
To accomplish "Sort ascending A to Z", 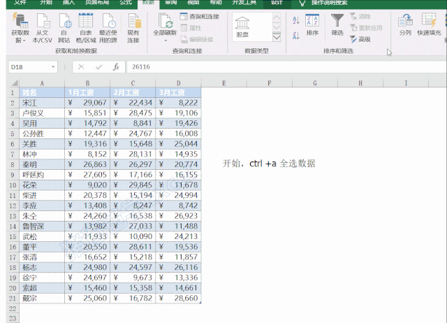I will (x=296, y=20).
